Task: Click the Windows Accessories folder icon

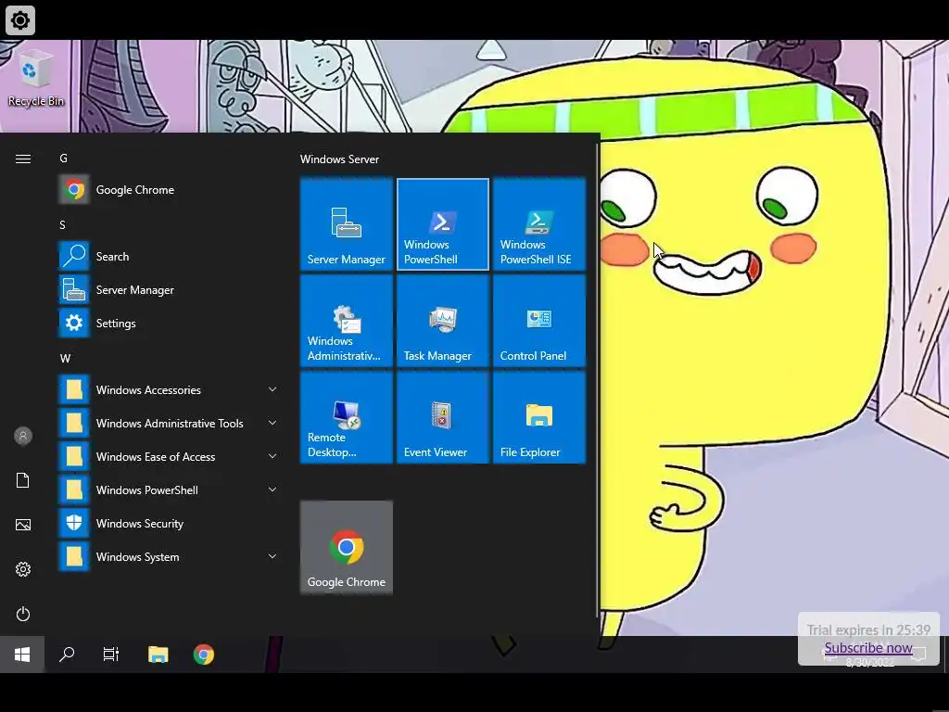Action: click(x=74, y=389)
